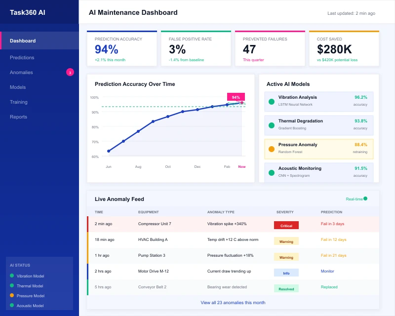Image resolution: width=395 pixels, height=316 pixels.
Task: Open the Thermal Degradation model card
Action: coord(318,125)
